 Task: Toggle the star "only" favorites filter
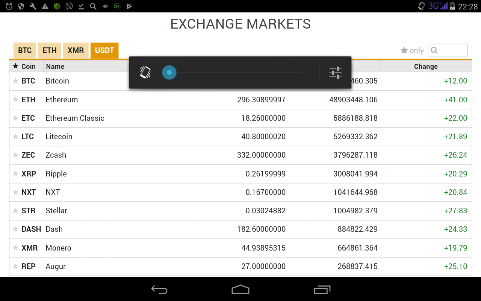click(x=412, y=50)
